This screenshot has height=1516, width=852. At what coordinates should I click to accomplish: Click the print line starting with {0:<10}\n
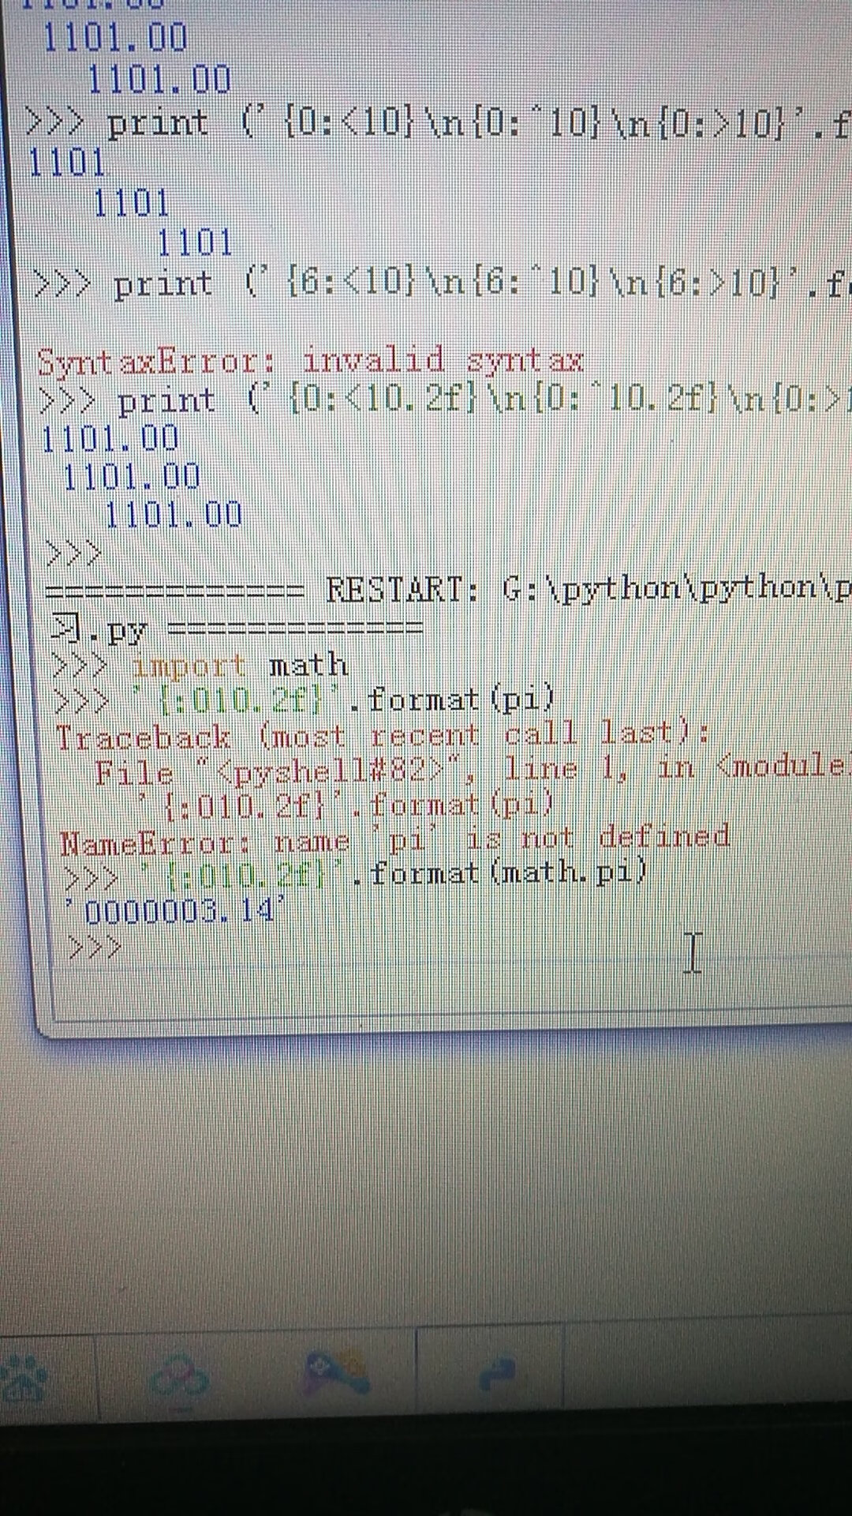[x=438, y=124]
